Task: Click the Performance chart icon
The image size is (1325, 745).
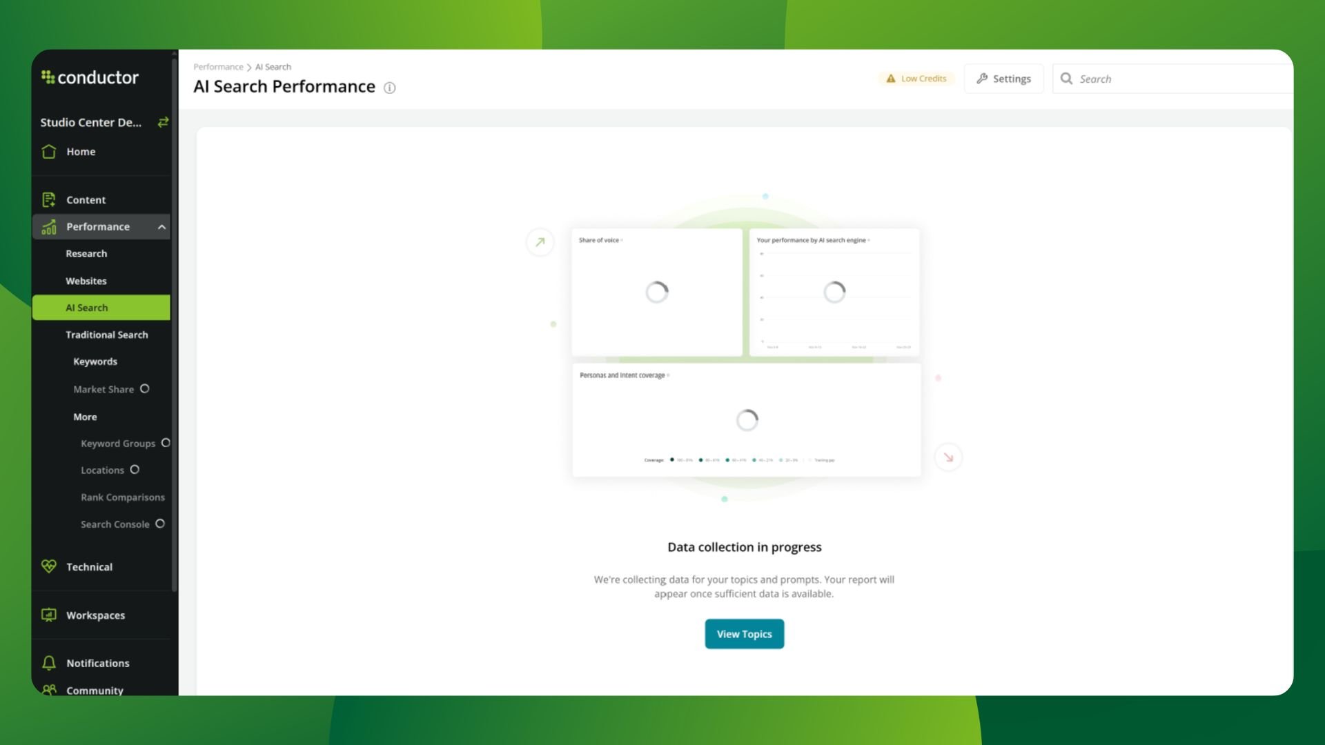Action: click(48, 227)
